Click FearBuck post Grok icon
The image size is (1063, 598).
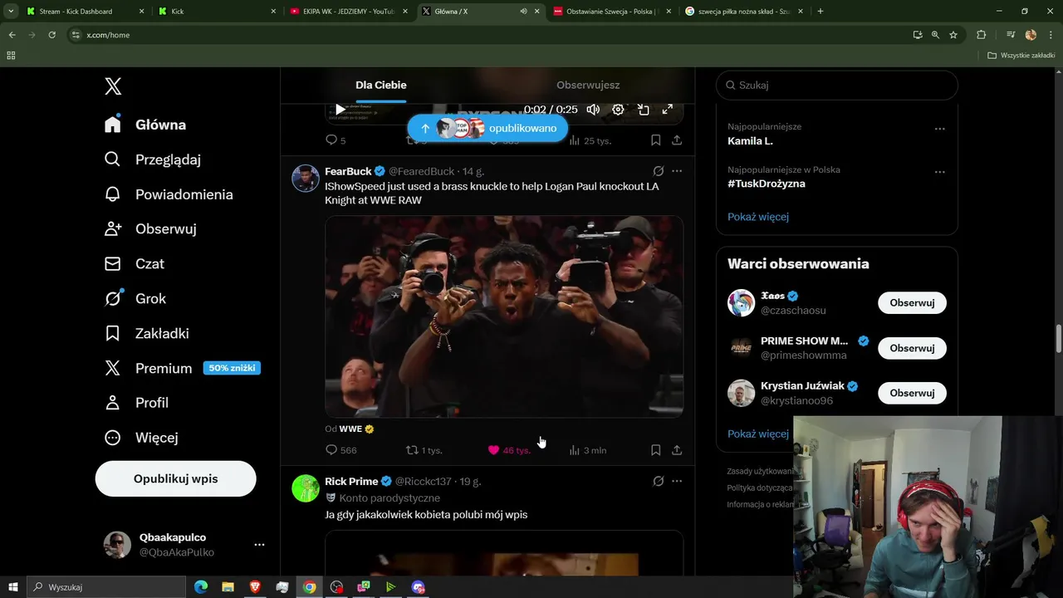click(659, 171)
